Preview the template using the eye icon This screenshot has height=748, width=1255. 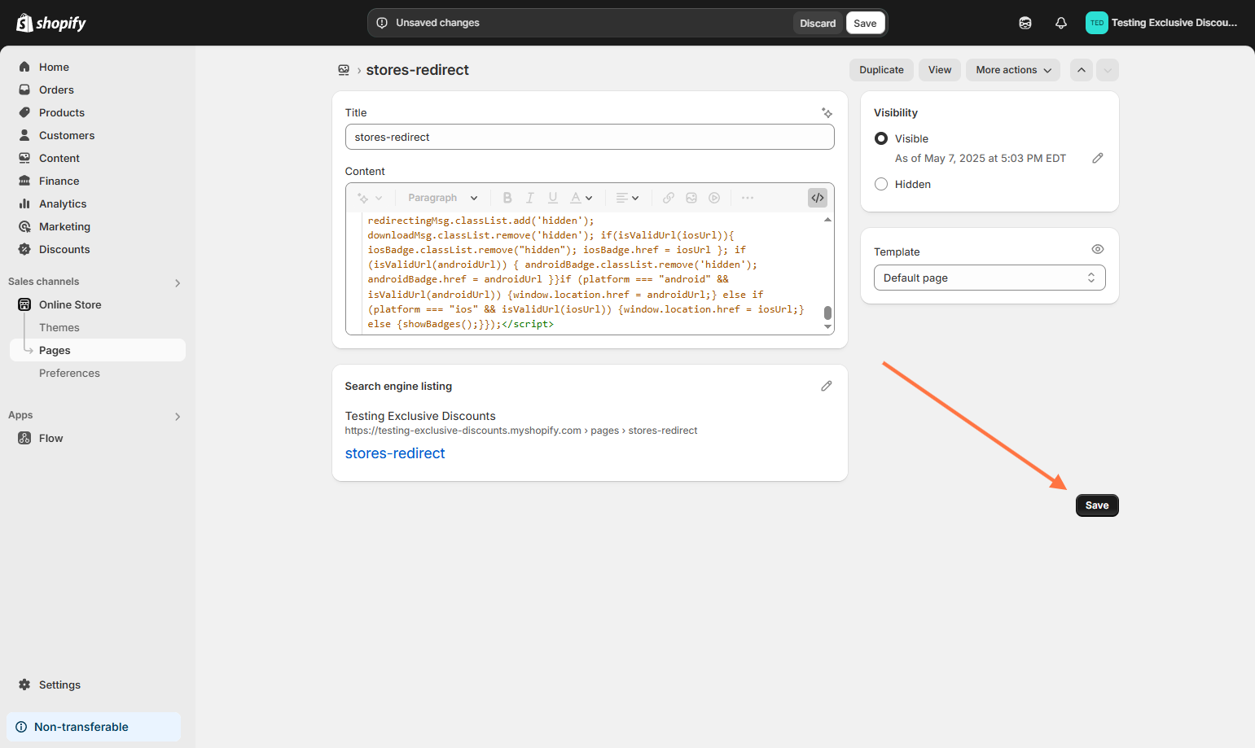(1098, 249)
